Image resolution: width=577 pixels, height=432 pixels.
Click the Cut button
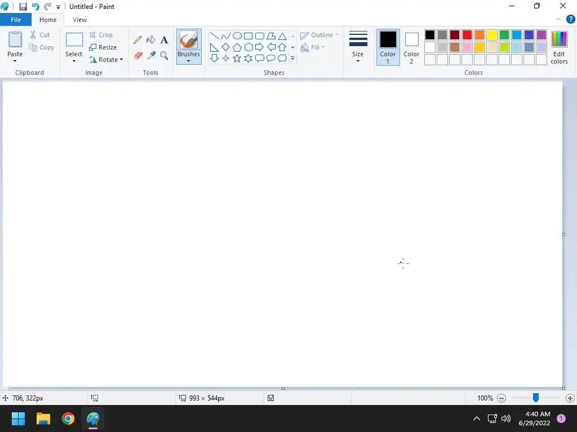(39, 35)
